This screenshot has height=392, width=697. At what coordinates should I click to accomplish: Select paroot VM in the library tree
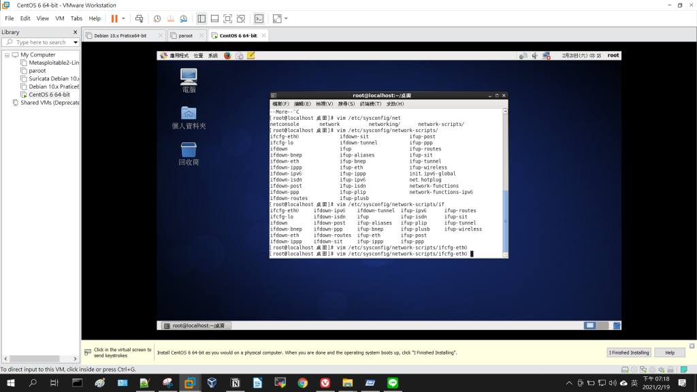pos(33,71)
